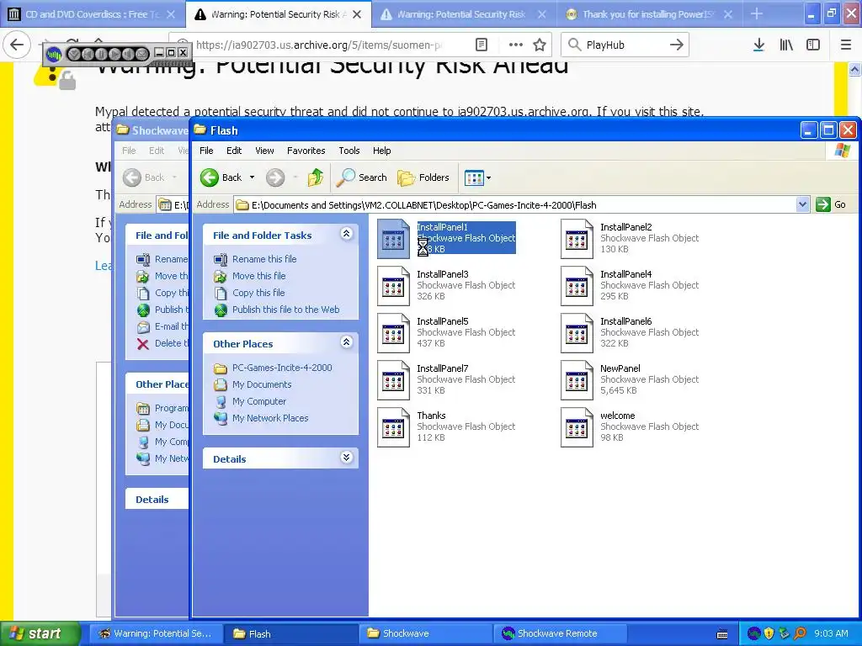862x646 pixels.
Task: Switch to Thank you for installing PowerISO tab
Action: [x=649, y=14]
